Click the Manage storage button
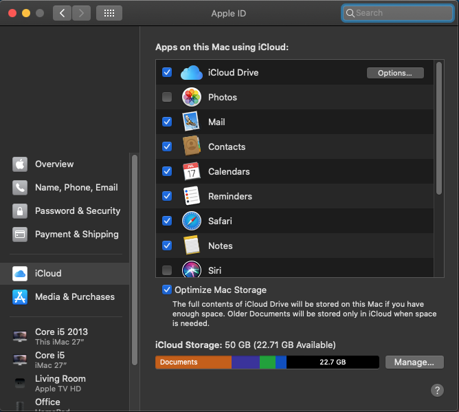459x412 pixels. [x=414, y=362]
